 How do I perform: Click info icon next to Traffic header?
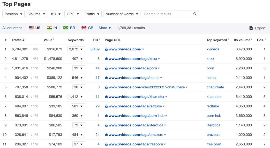[x=25, y=39]
